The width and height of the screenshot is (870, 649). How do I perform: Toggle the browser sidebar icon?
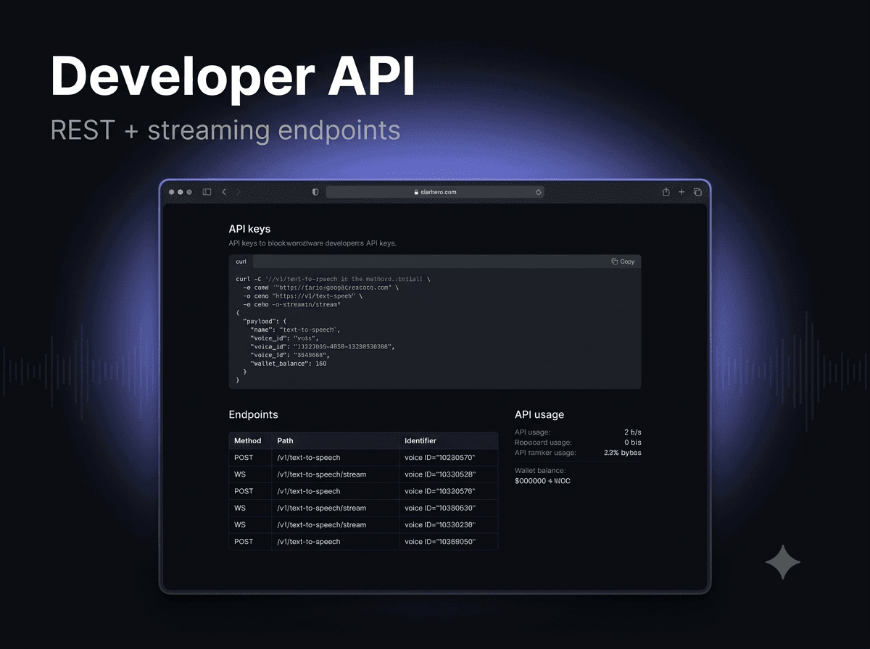tap(207, 192)
